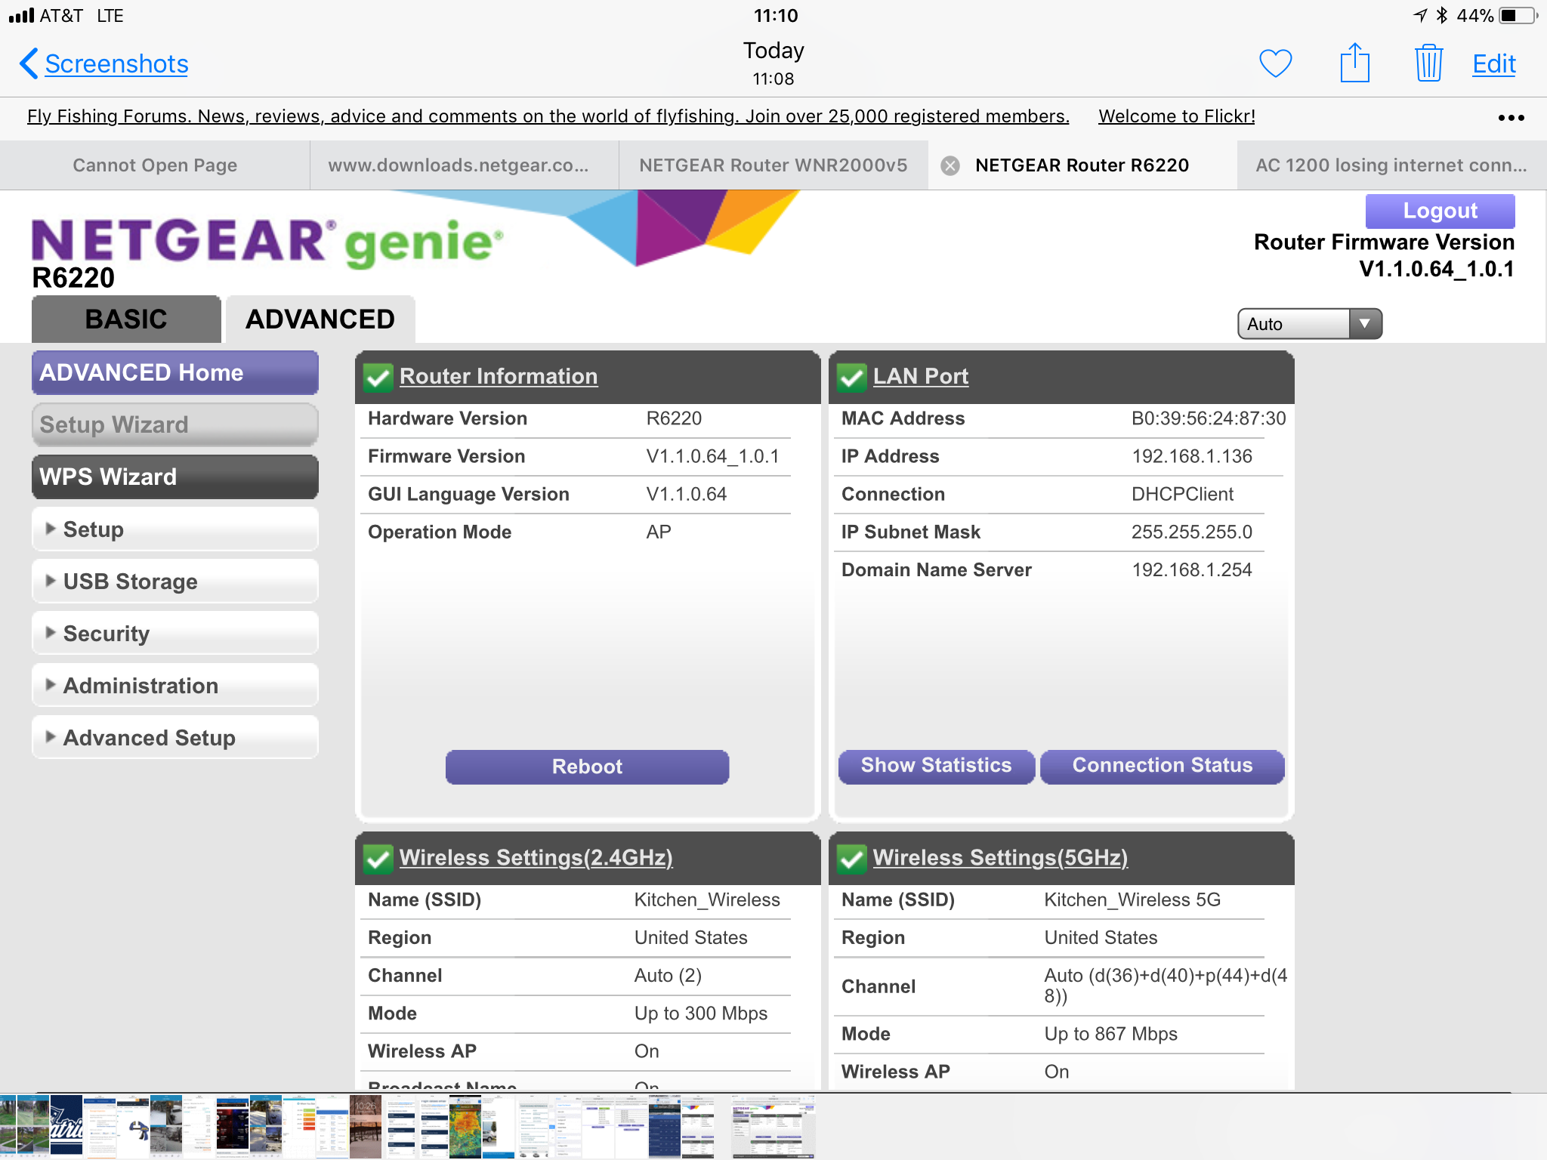Click the Logout button
This screenshot has height=1160, width=1547.
point(1439,211)
